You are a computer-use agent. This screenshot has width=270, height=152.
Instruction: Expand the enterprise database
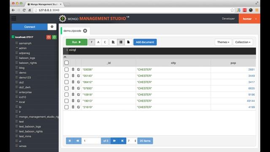25,92
